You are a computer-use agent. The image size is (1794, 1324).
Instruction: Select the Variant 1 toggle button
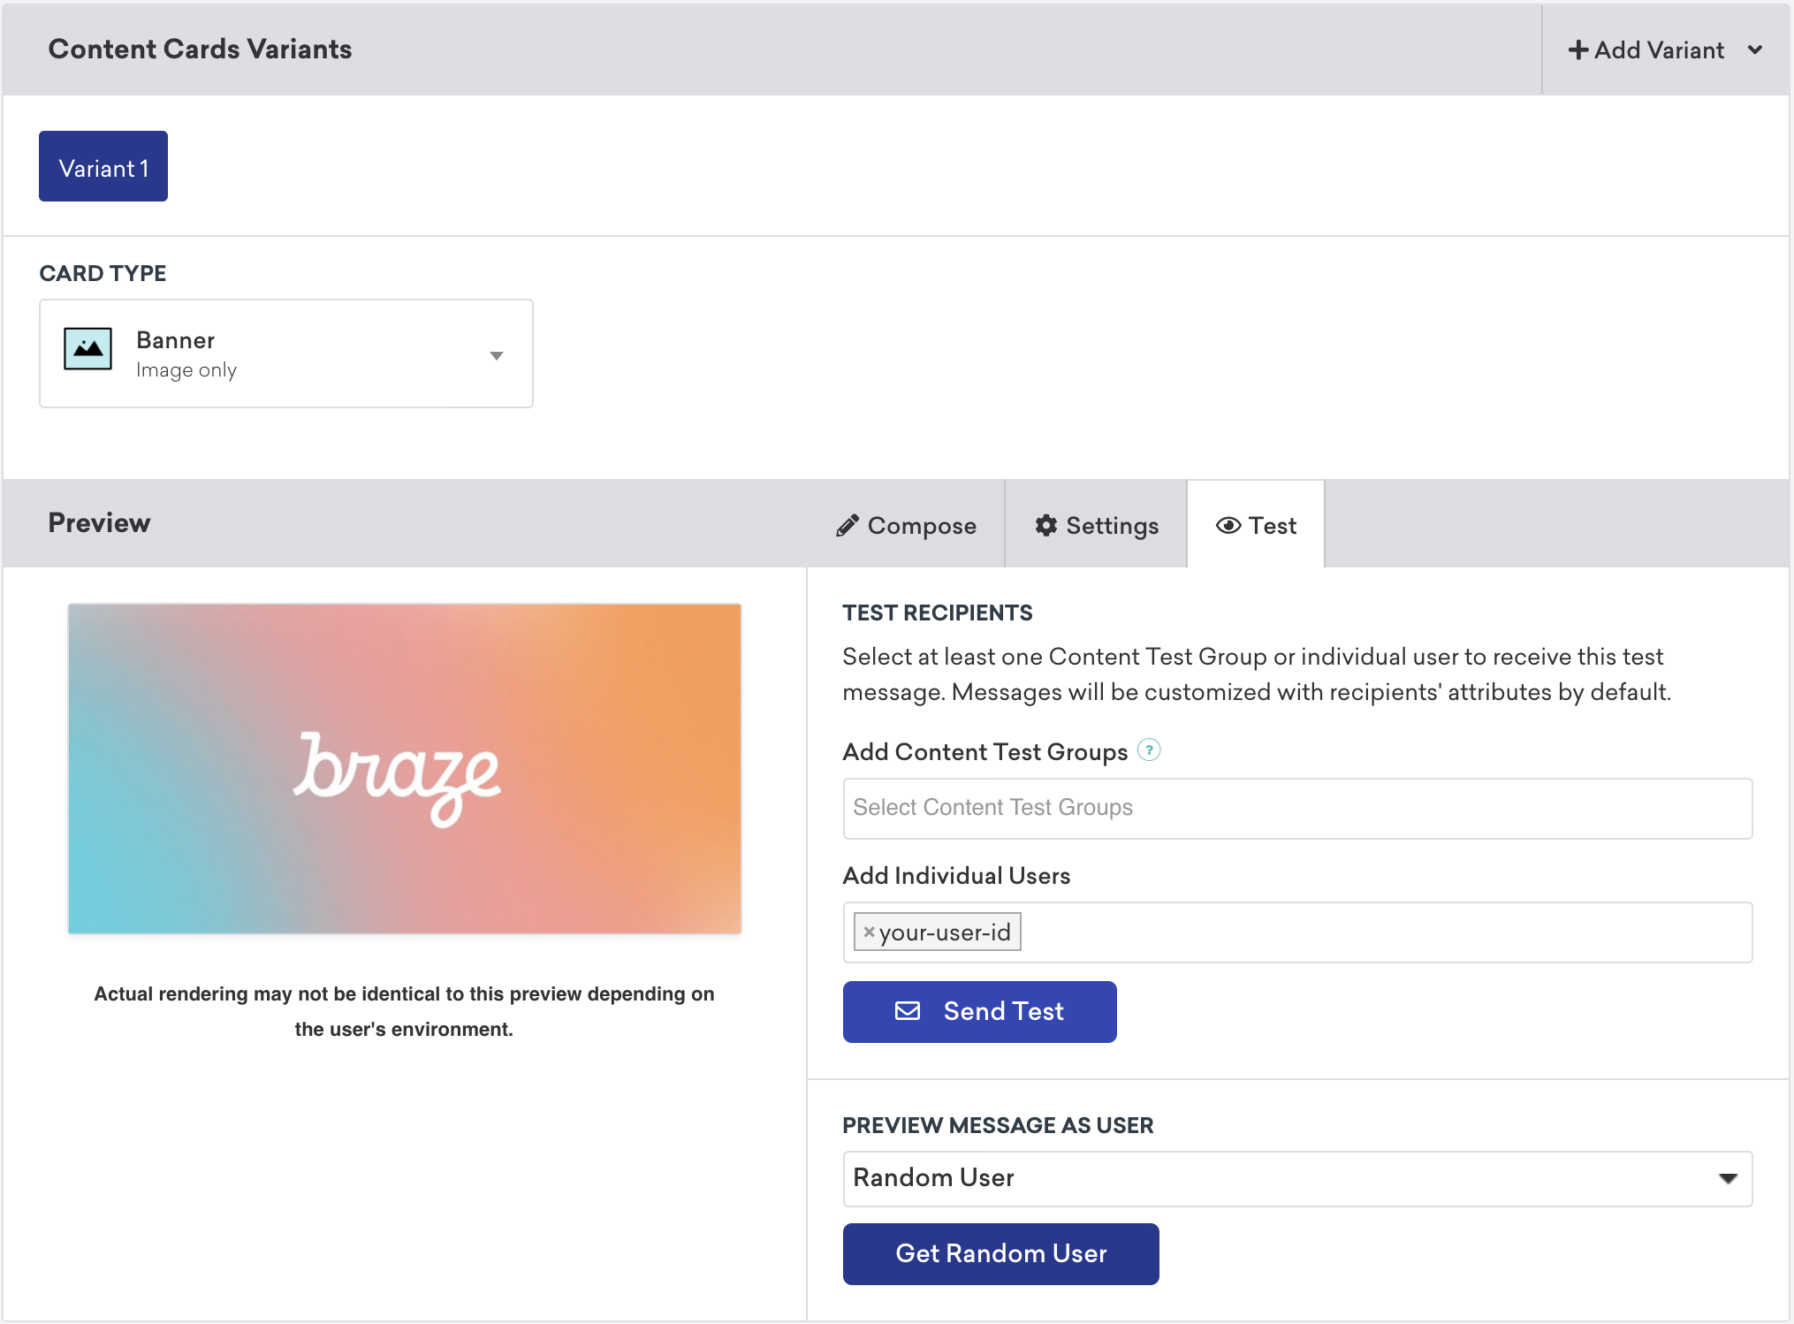point(103,169)
